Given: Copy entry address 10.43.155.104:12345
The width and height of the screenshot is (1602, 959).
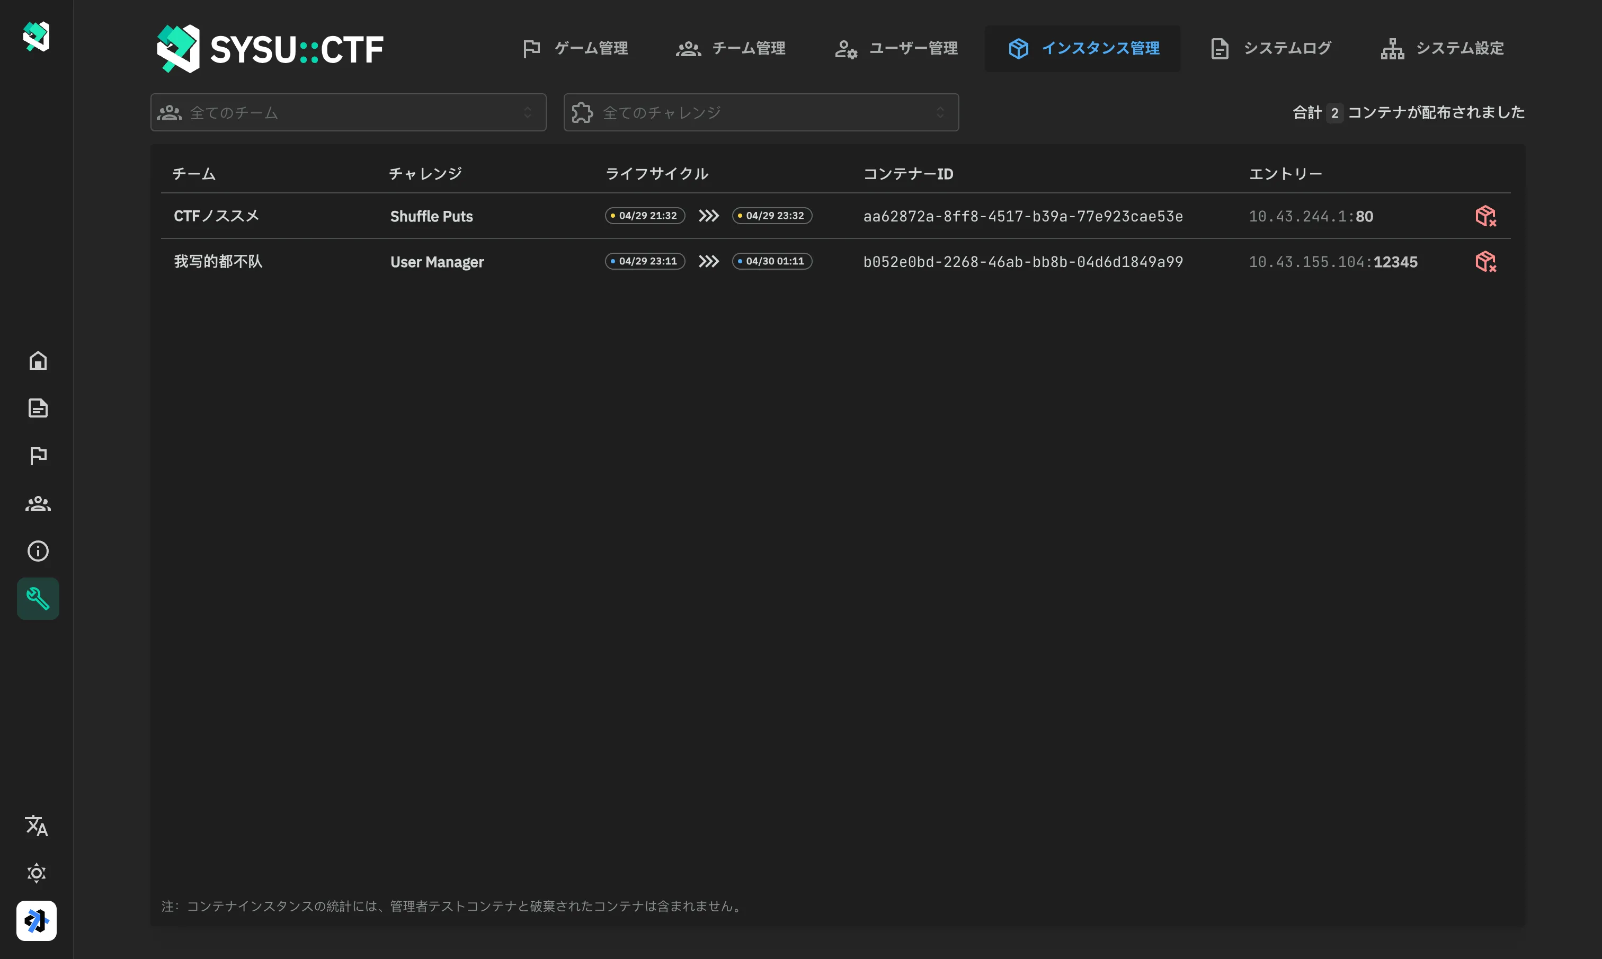Looking at the screenshot, I should [1333, 262].
